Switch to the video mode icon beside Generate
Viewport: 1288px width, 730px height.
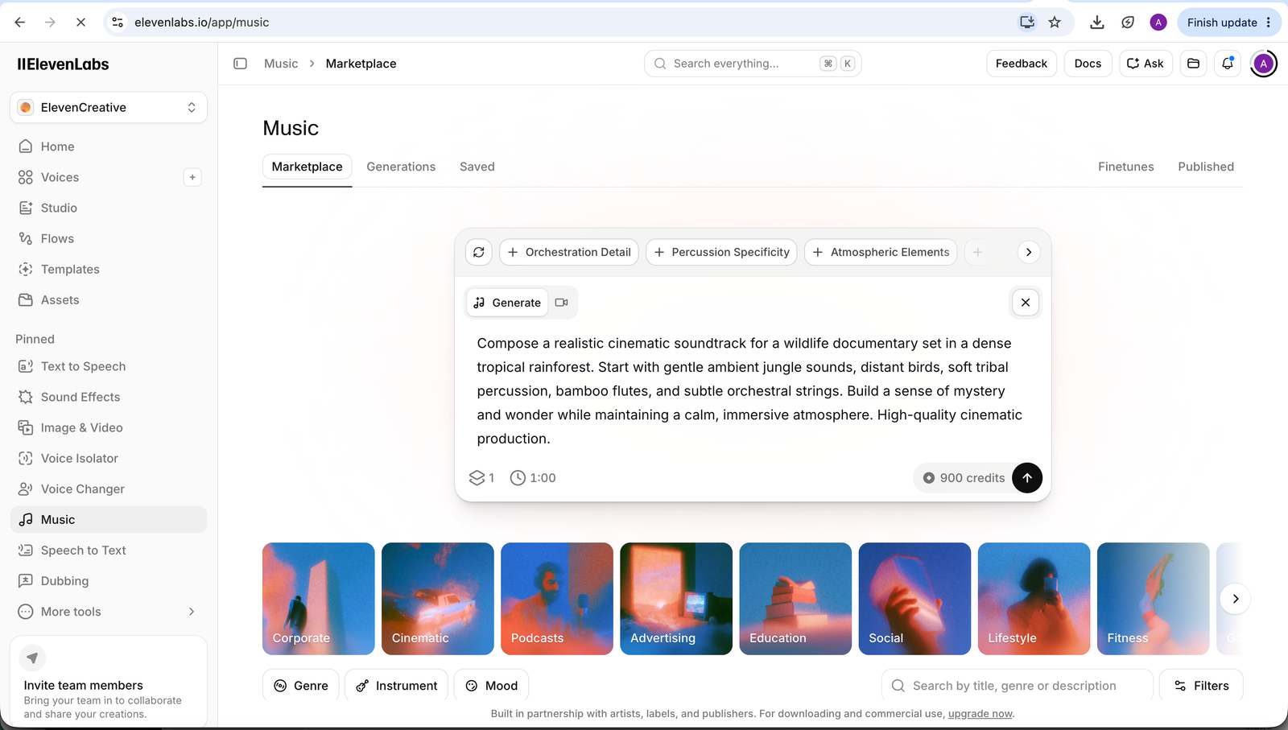click(x=562, y=303)
